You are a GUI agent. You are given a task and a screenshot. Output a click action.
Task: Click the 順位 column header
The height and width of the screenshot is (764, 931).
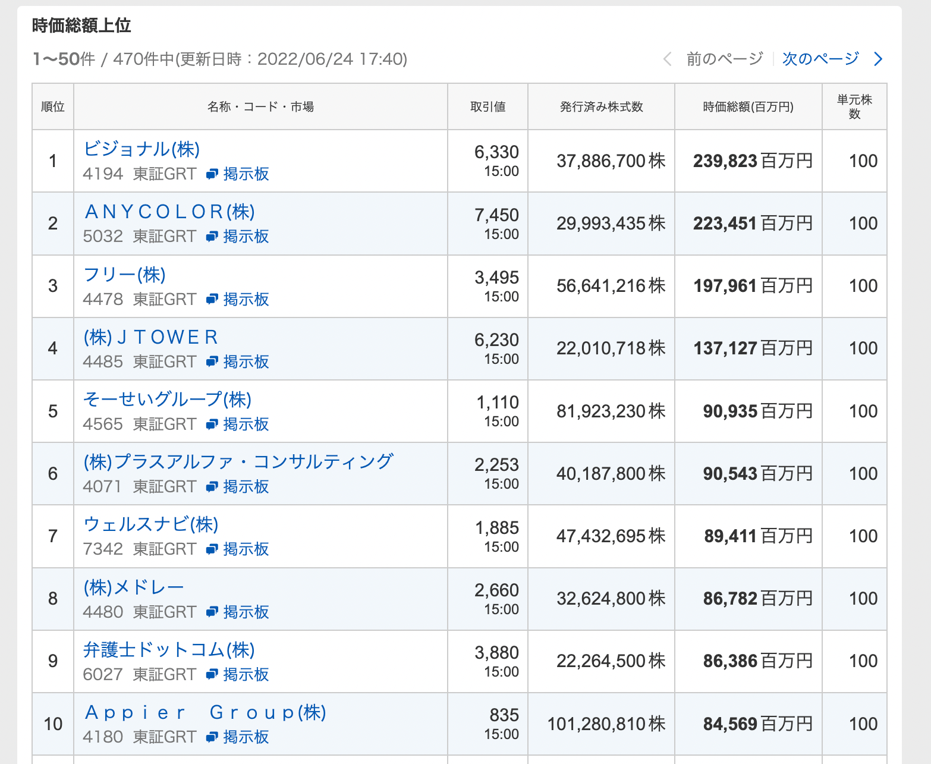[53, 106]
